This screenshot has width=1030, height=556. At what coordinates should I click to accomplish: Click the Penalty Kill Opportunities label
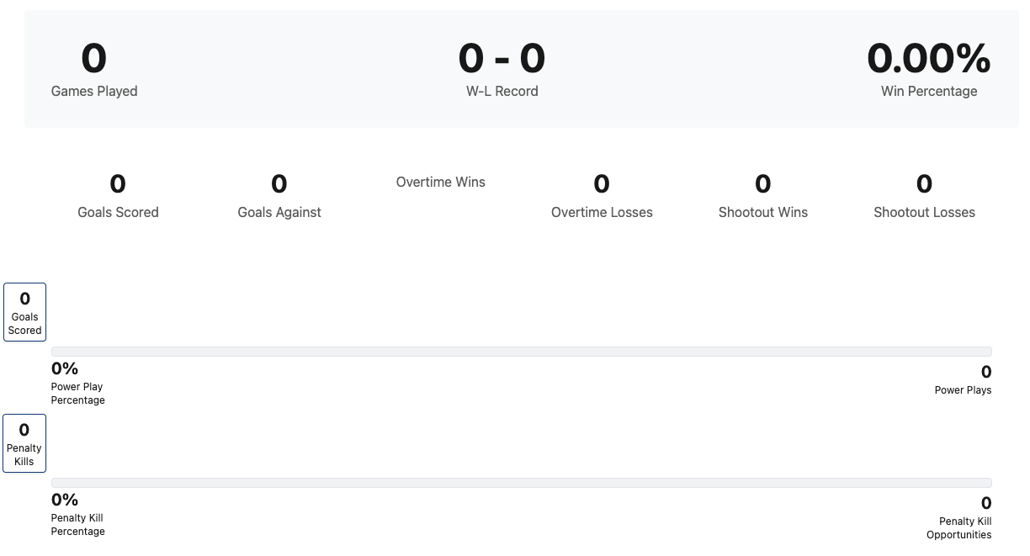tap(958, 528)
